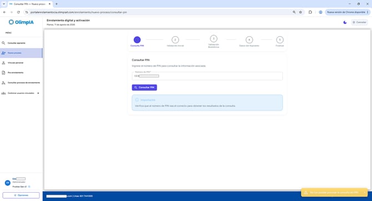Click the browser forward arrow
The image size is (372, 201).
(12, 12)
